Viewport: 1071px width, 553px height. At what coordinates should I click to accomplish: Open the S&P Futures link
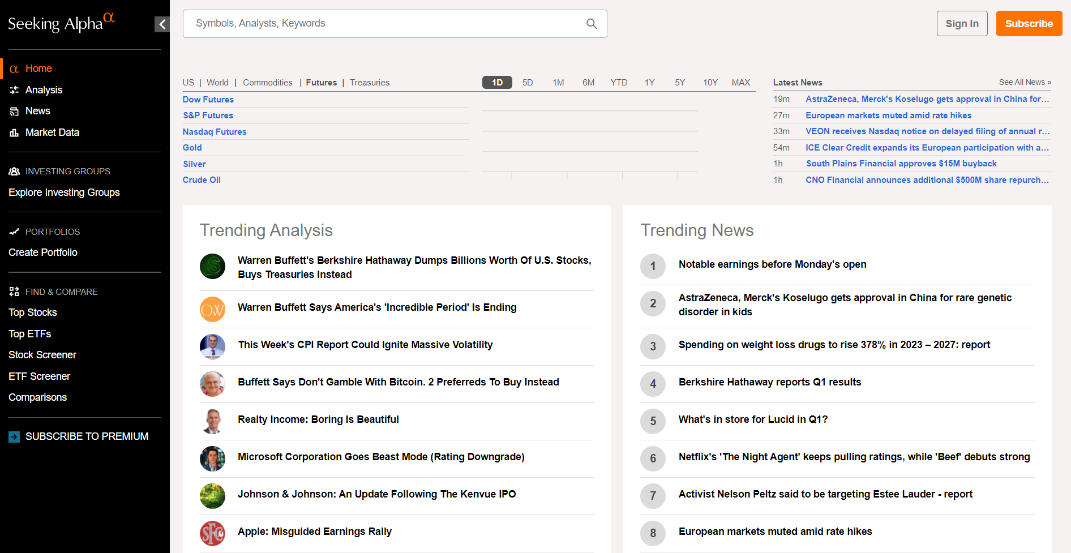[208, 115]
